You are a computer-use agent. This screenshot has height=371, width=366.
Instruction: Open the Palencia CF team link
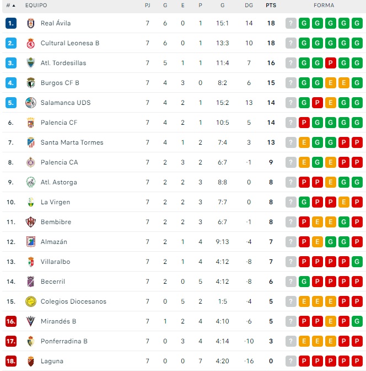click(59, 123)
